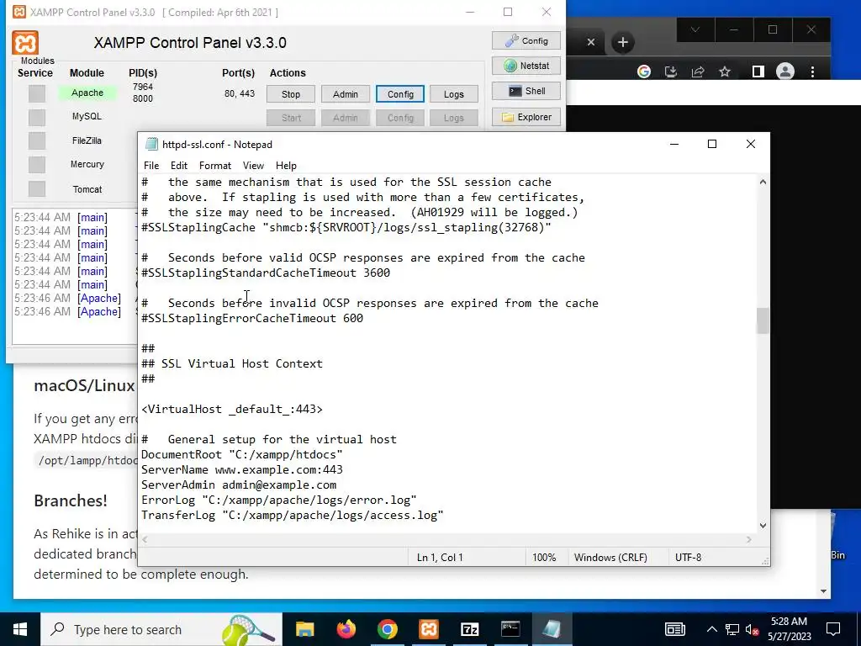Open Apache Logs button
This screenshot has height=646, width=861.
(453, 94)
